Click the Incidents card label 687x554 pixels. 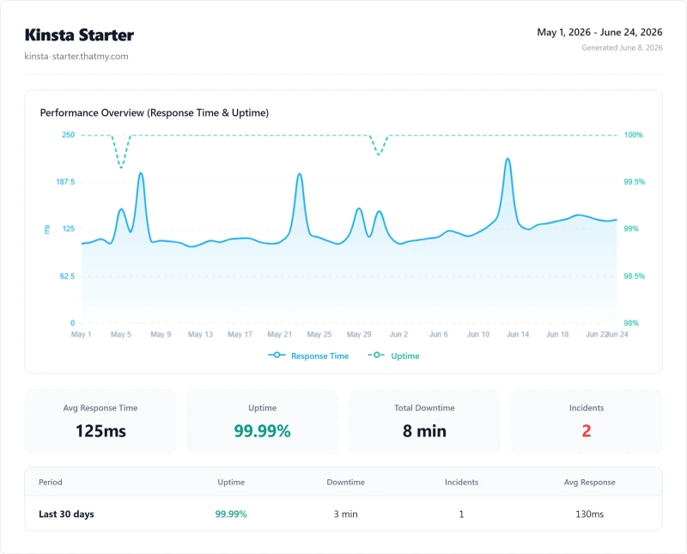click(x=587, y=408)
